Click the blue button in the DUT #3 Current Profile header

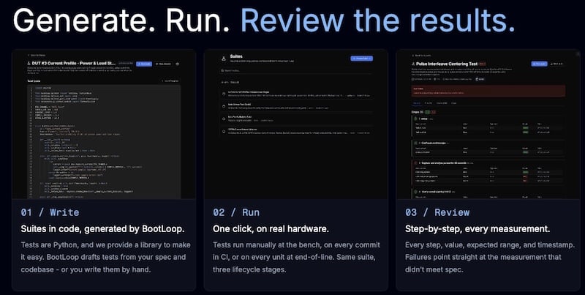[x=144, y=64]
